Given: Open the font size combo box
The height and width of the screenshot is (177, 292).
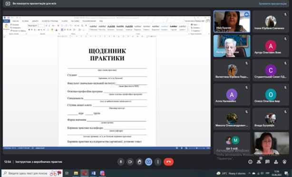Looking at the screenshot, I should pos(42,26).
